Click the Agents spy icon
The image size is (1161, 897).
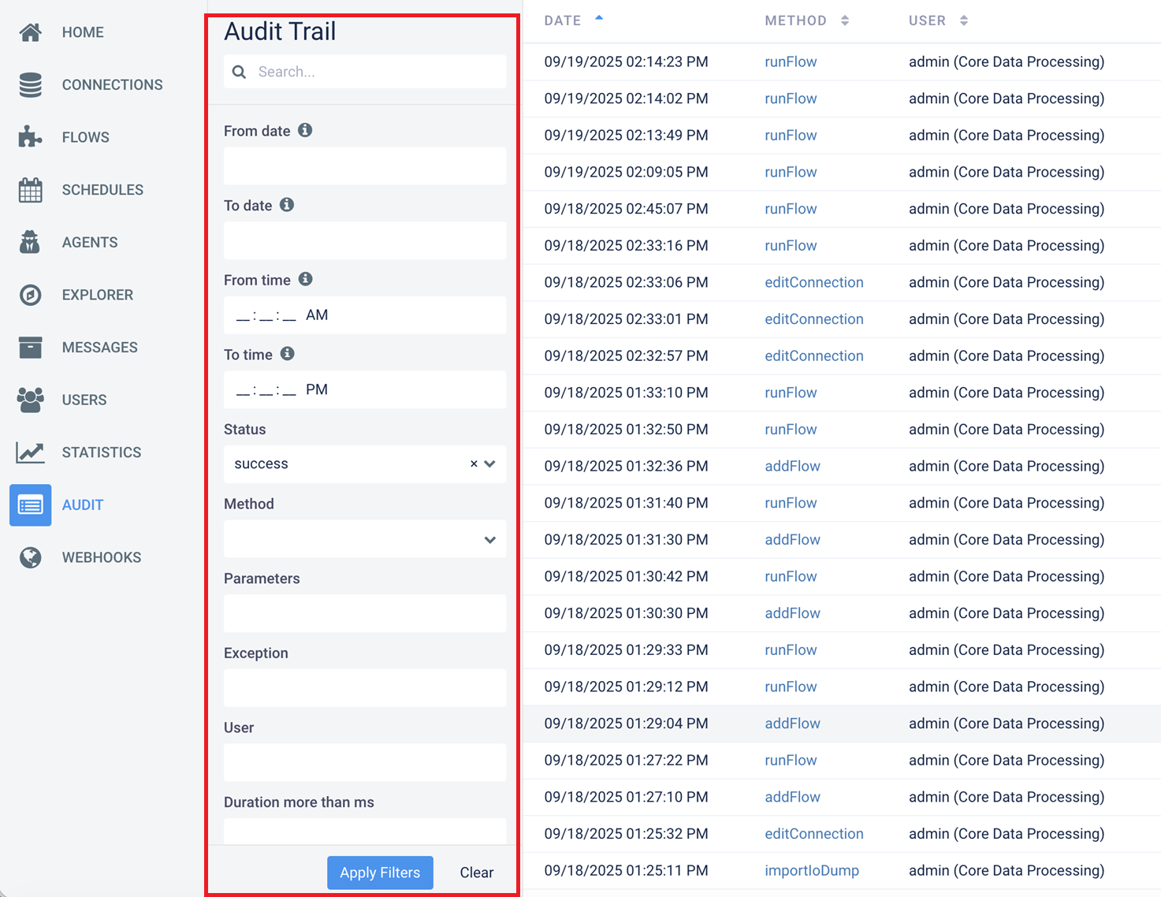pyautogui.click(x=30, y=242)
